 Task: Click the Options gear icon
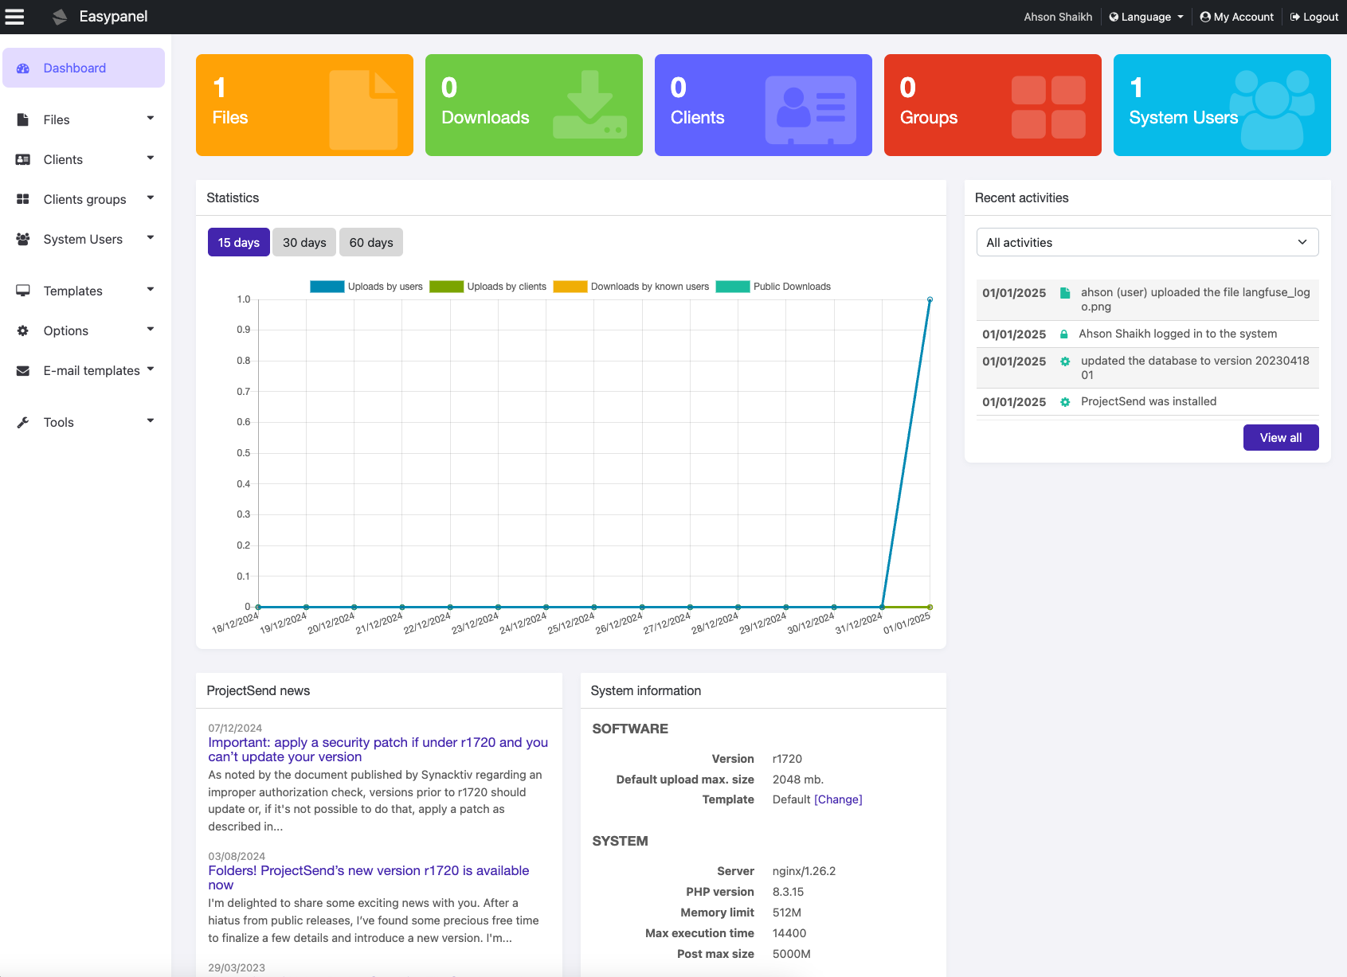(22, 330)
